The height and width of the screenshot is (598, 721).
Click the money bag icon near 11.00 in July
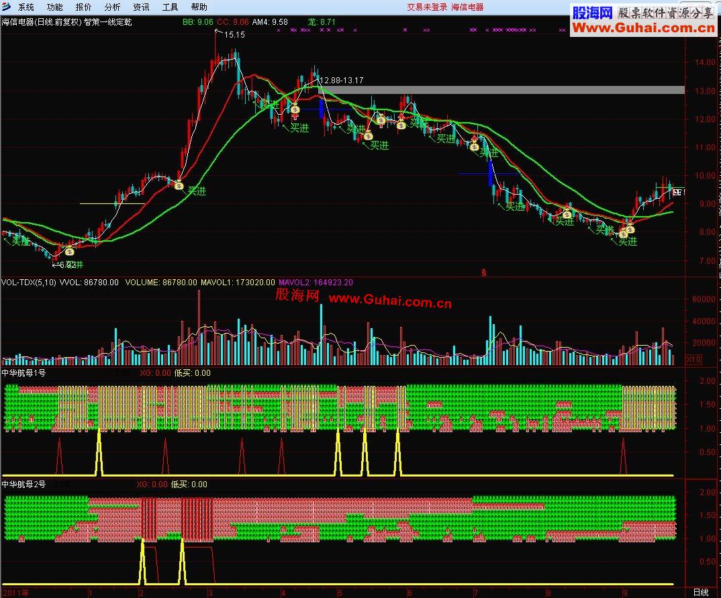(475, 146)
